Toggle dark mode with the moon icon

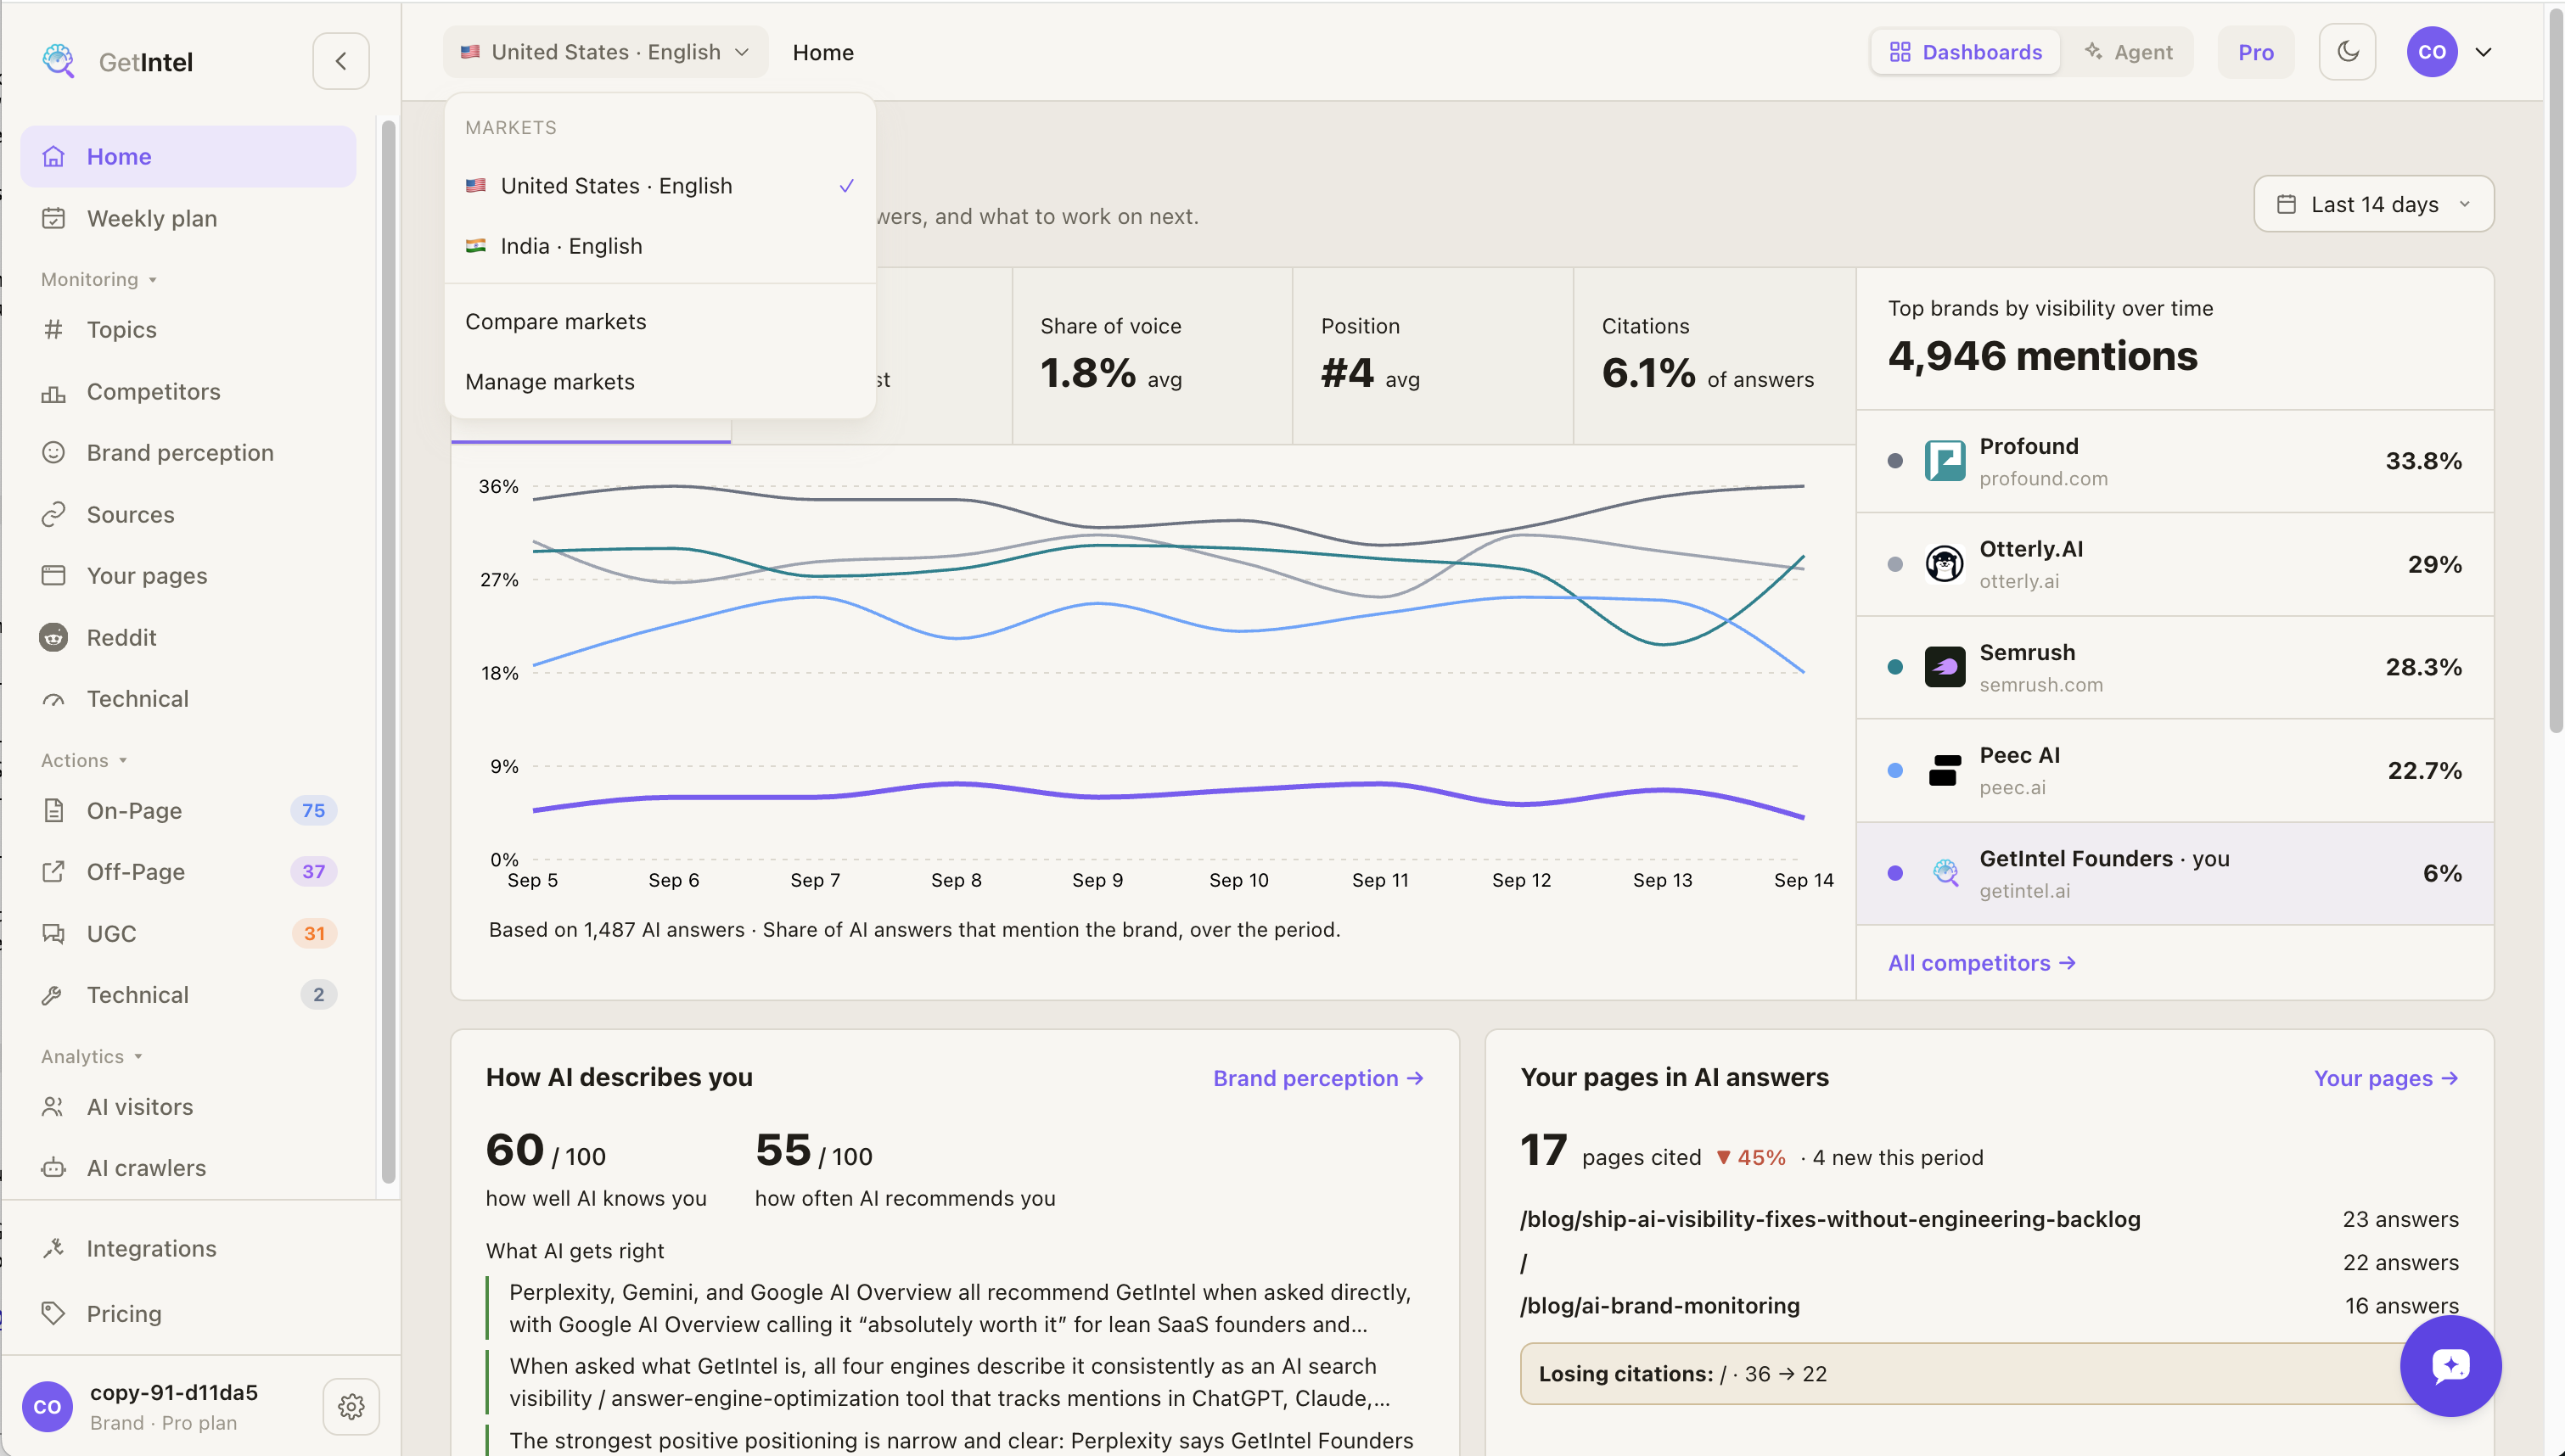[x=2347, y=52]
